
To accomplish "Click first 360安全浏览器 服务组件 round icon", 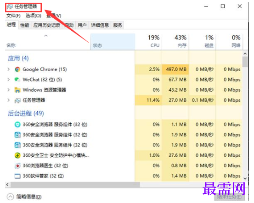I will point(17,125).
